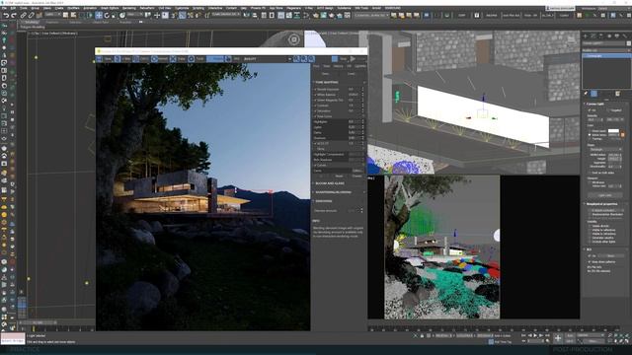Toggle the On checkbox in Corona Light rollout
632x355 pixels.
coord(590,109)
